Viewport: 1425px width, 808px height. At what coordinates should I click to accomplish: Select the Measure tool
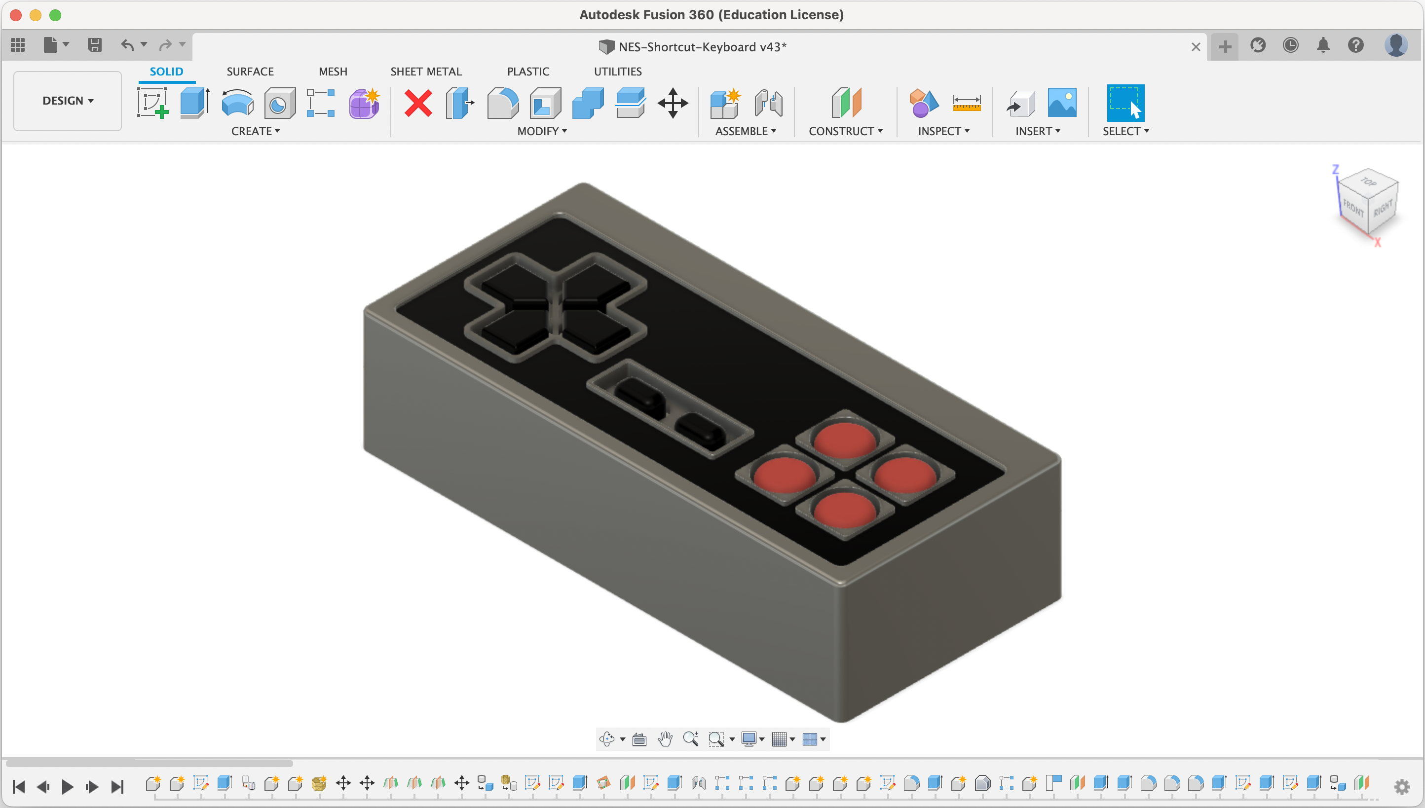pos(967,103)
